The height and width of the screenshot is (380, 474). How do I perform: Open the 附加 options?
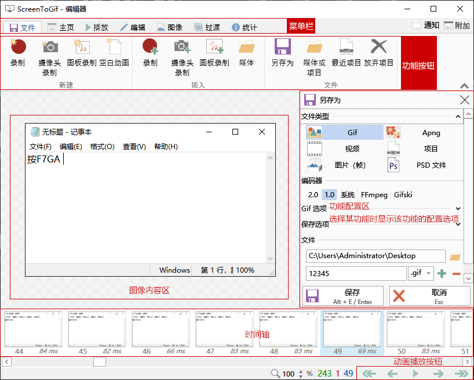(457, 26)
